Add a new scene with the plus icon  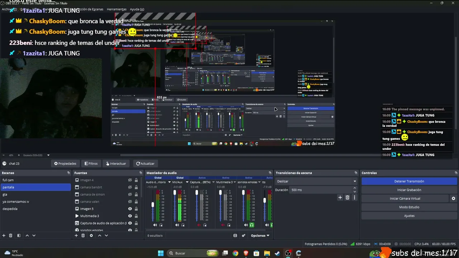(4, 235)
